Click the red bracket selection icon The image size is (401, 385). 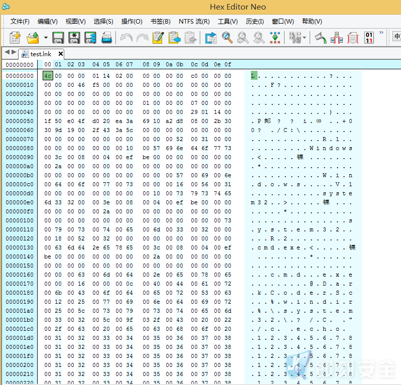(353, 38)
